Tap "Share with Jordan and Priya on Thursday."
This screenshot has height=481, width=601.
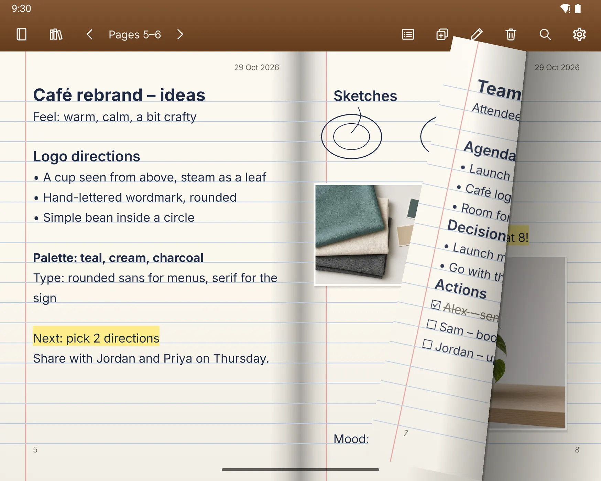click(151, 358)
